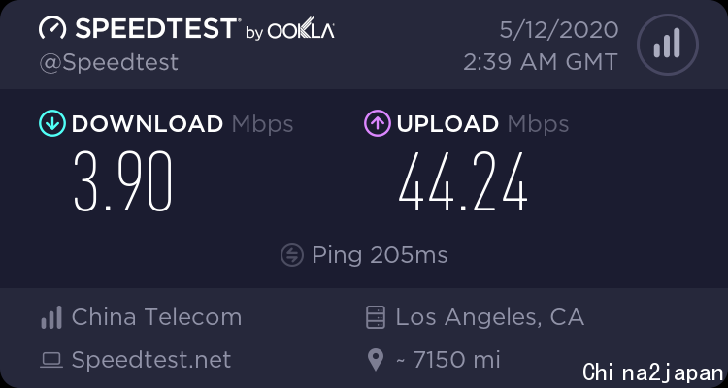
Task: Click the purple upload arrow icon
Action: [x=378, y=123]
